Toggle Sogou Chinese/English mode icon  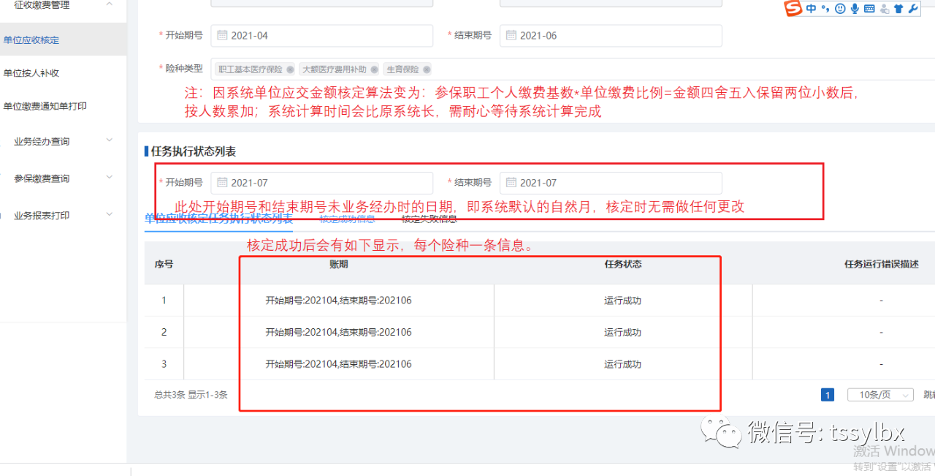pyautogui.click(x=812, y=9)
